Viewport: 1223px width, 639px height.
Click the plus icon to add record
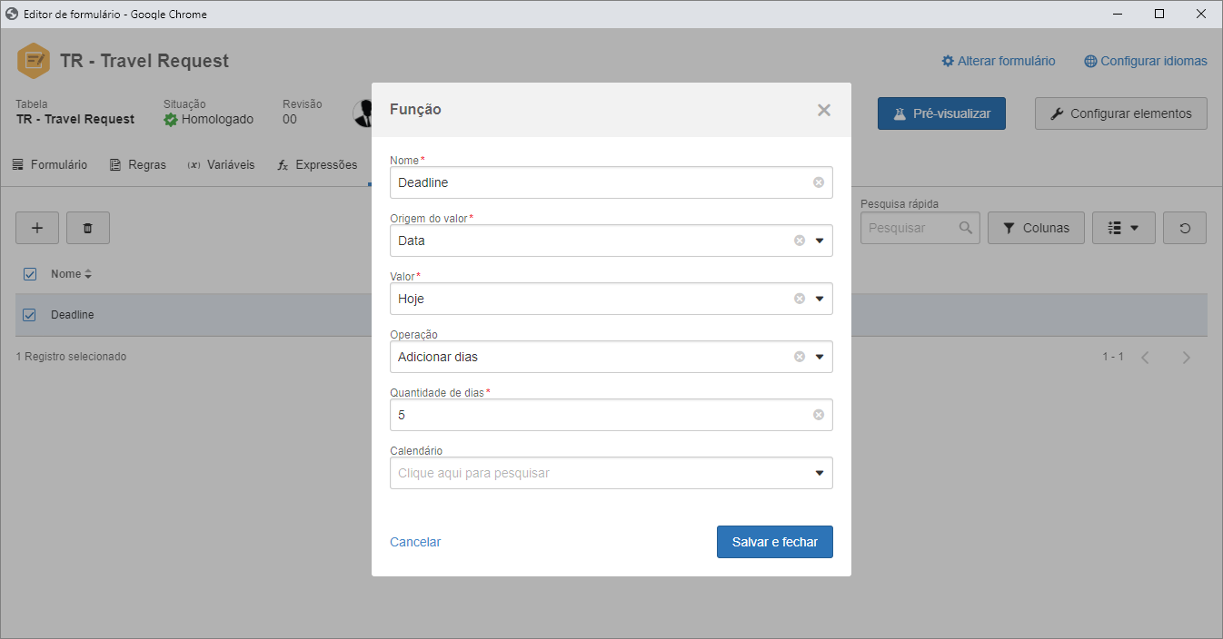(37, 228)
